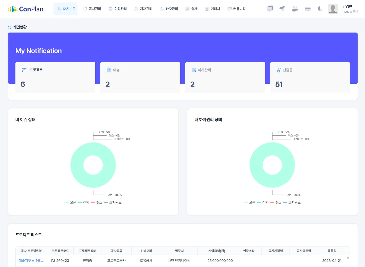Toggle 취소 legend in 내 이슈 상태 chart
The image size is (365, 267).
click(97, 202)
